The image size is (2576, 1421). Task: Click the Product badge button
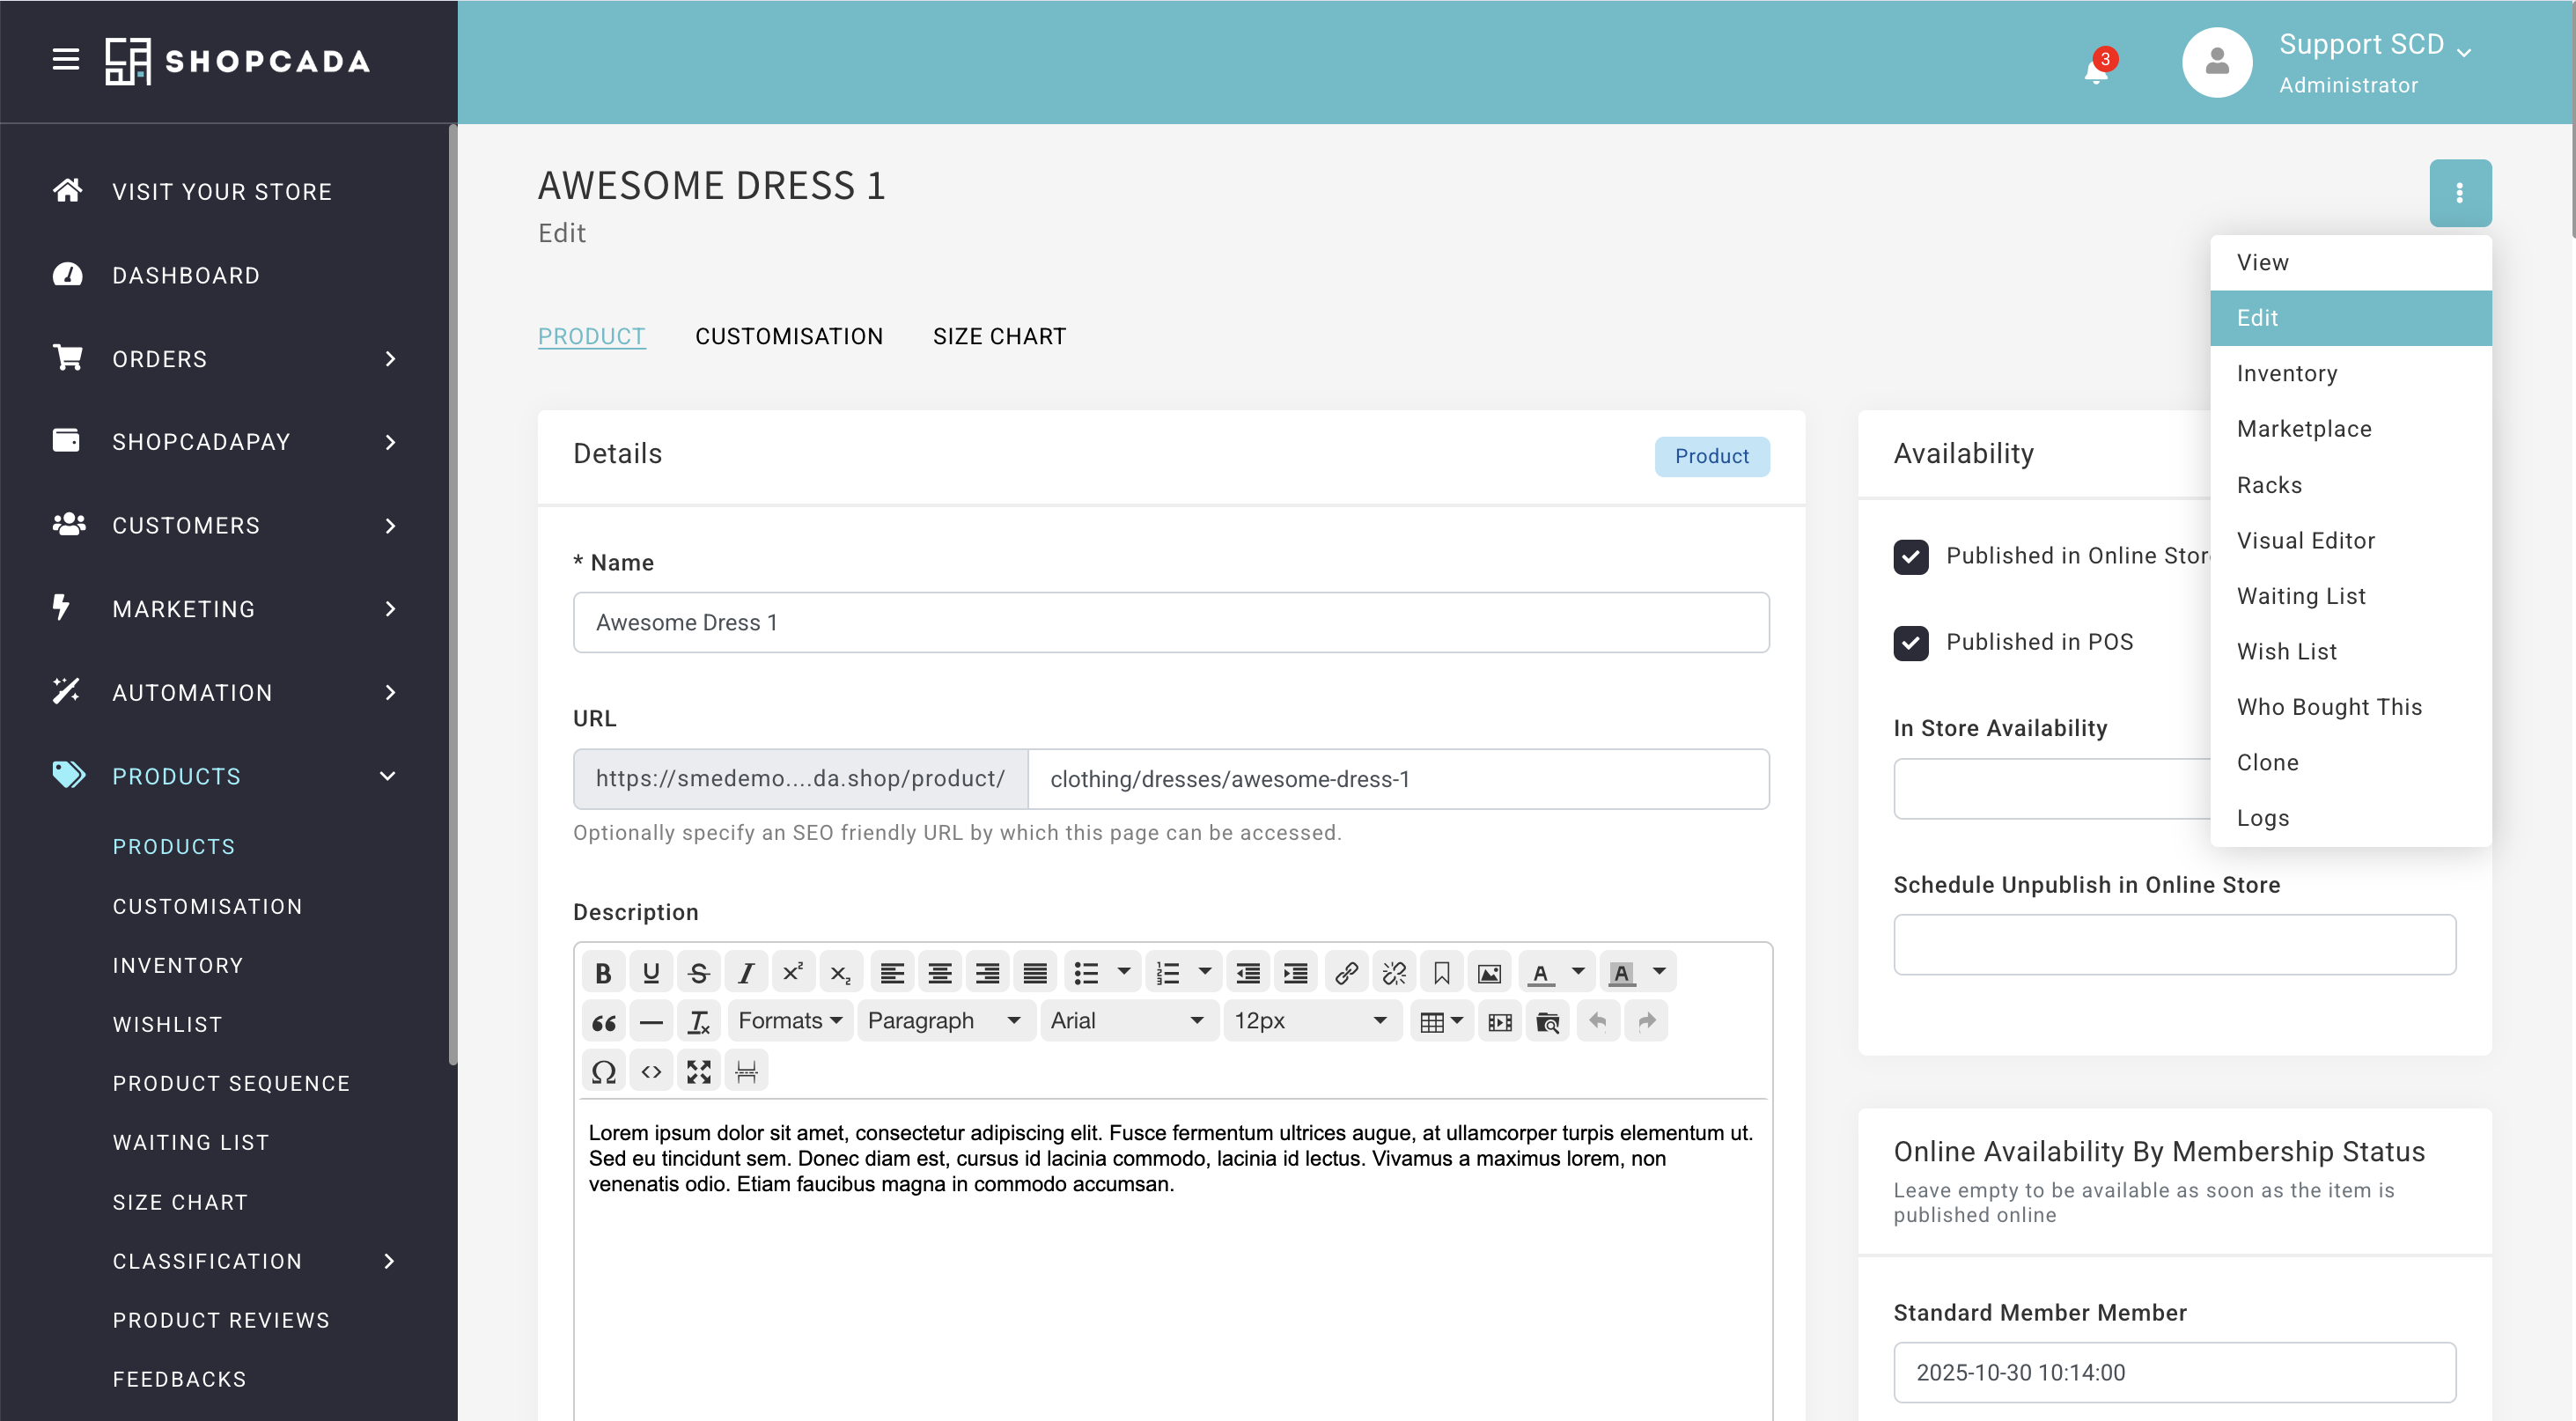1712,456
